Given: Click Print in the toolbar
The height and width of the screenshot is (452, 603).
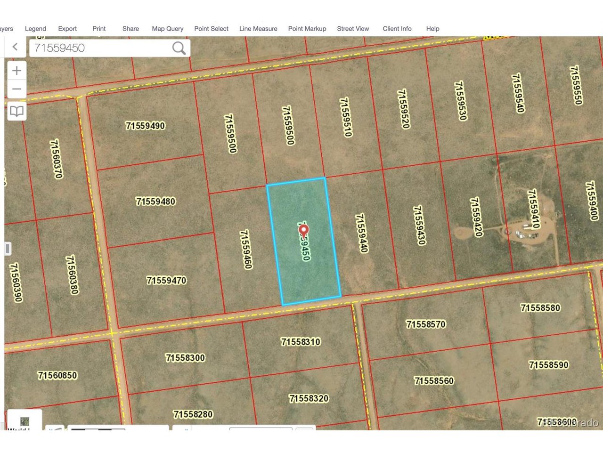Looking at the screenshot, I should [99, 29].
